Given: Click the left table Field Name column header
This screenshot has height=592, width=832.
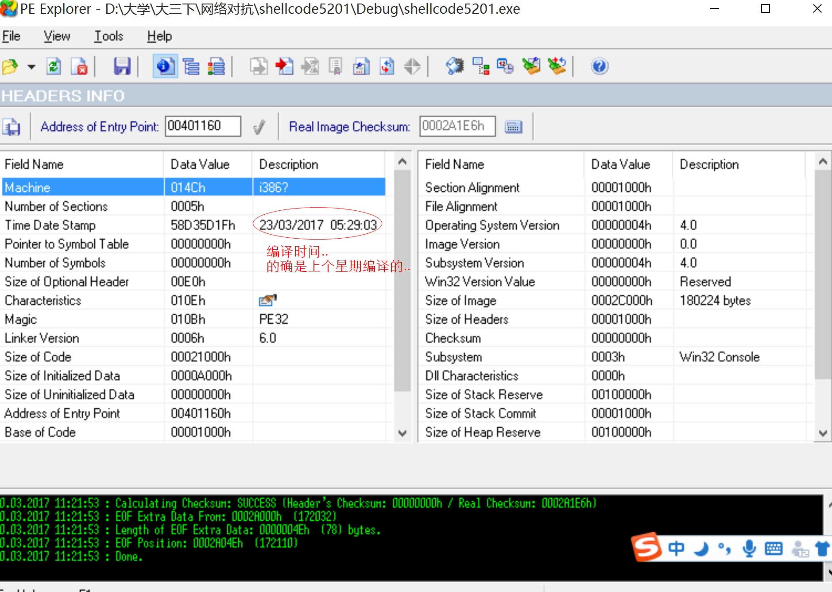Looking at the screenshot, I should tap(82, 164).
